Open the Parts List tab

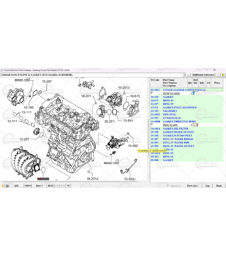(x=192, y=186)
